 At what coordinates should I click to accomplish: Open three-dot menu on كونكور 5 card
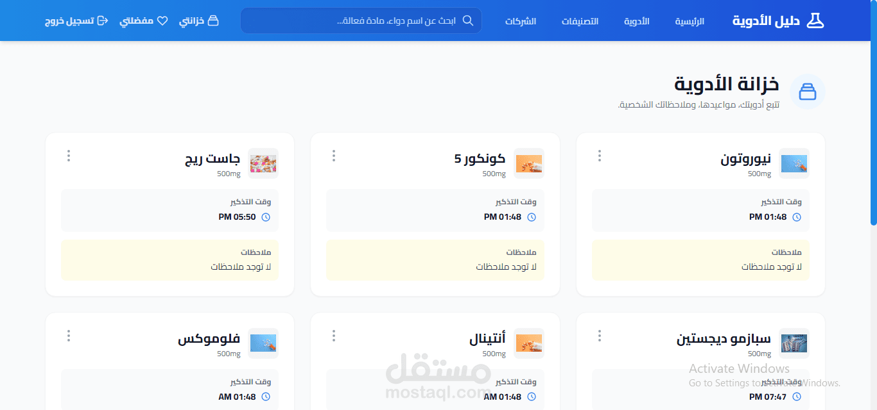click(x=334, y=156)
